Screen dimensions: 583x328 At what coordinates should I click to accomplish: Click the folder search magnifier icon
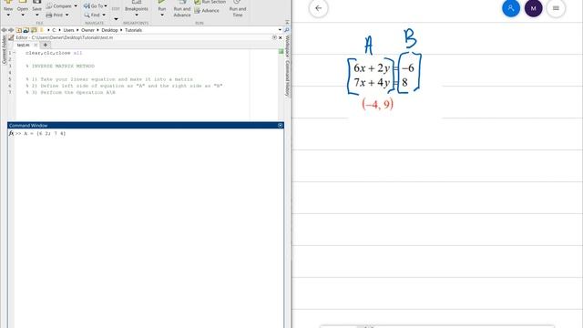coord(287,30)
